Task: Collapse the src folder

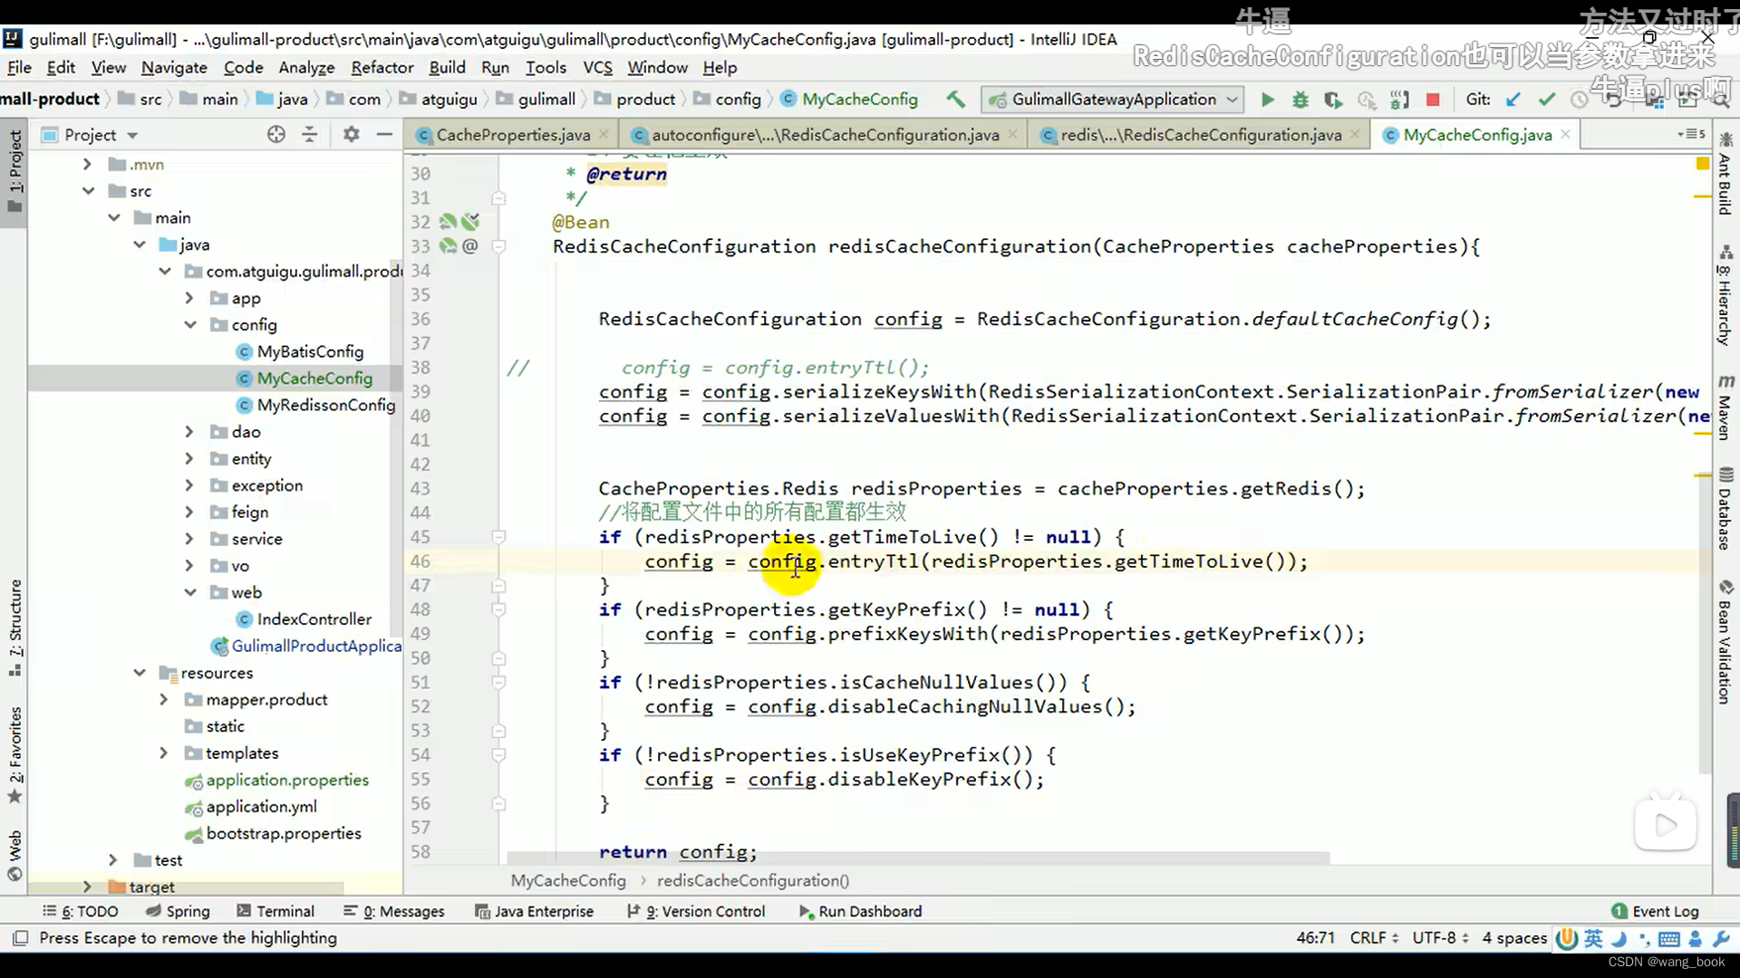Action: (x=88, y=191)
